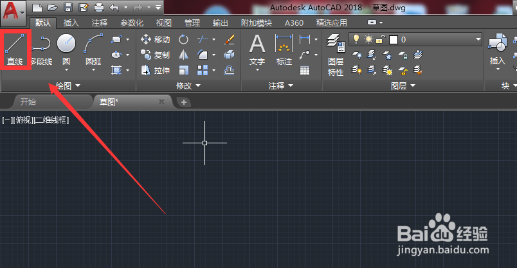Image resolution: width=517 pixels, height=268 pixels.
Task: Activate the rotate tool
Action: click(x=184, y=40)
